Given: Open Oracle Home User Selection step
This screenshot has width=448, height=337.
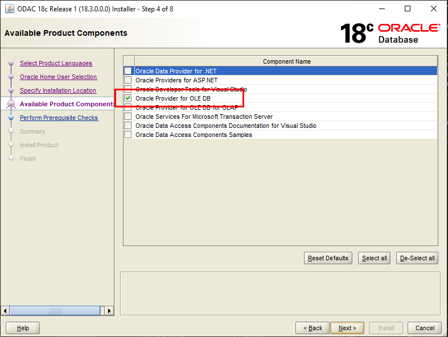Looking at the screenshot, I should coord(58,77).
